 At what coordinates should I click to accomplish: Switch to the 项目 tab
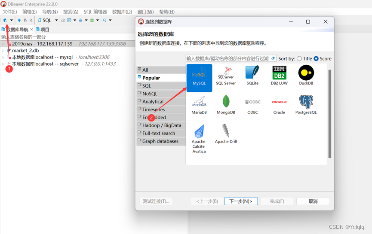pyautogui.click(x=43, y=29)
